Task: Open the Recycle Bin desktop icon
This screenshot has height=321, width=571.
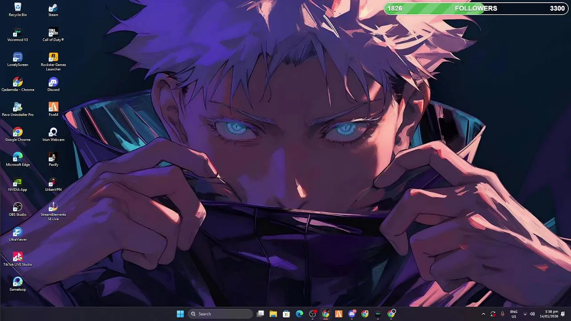Action: [x=18, y=9]
